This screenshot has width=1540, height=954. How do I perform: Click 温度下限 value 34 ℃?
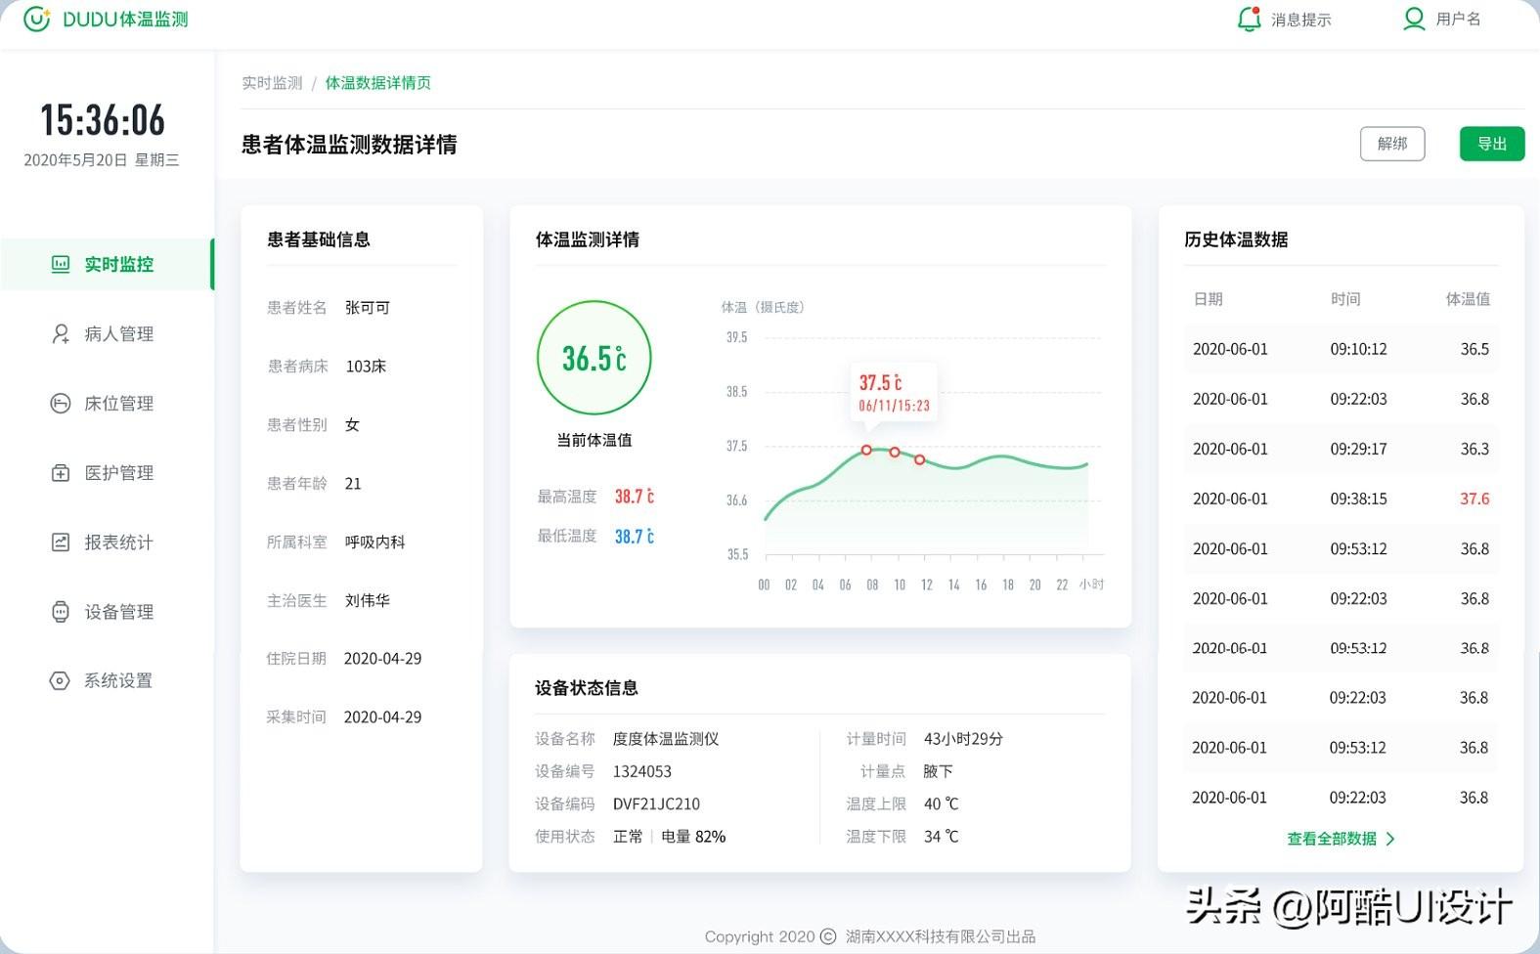tap(941, 837)
